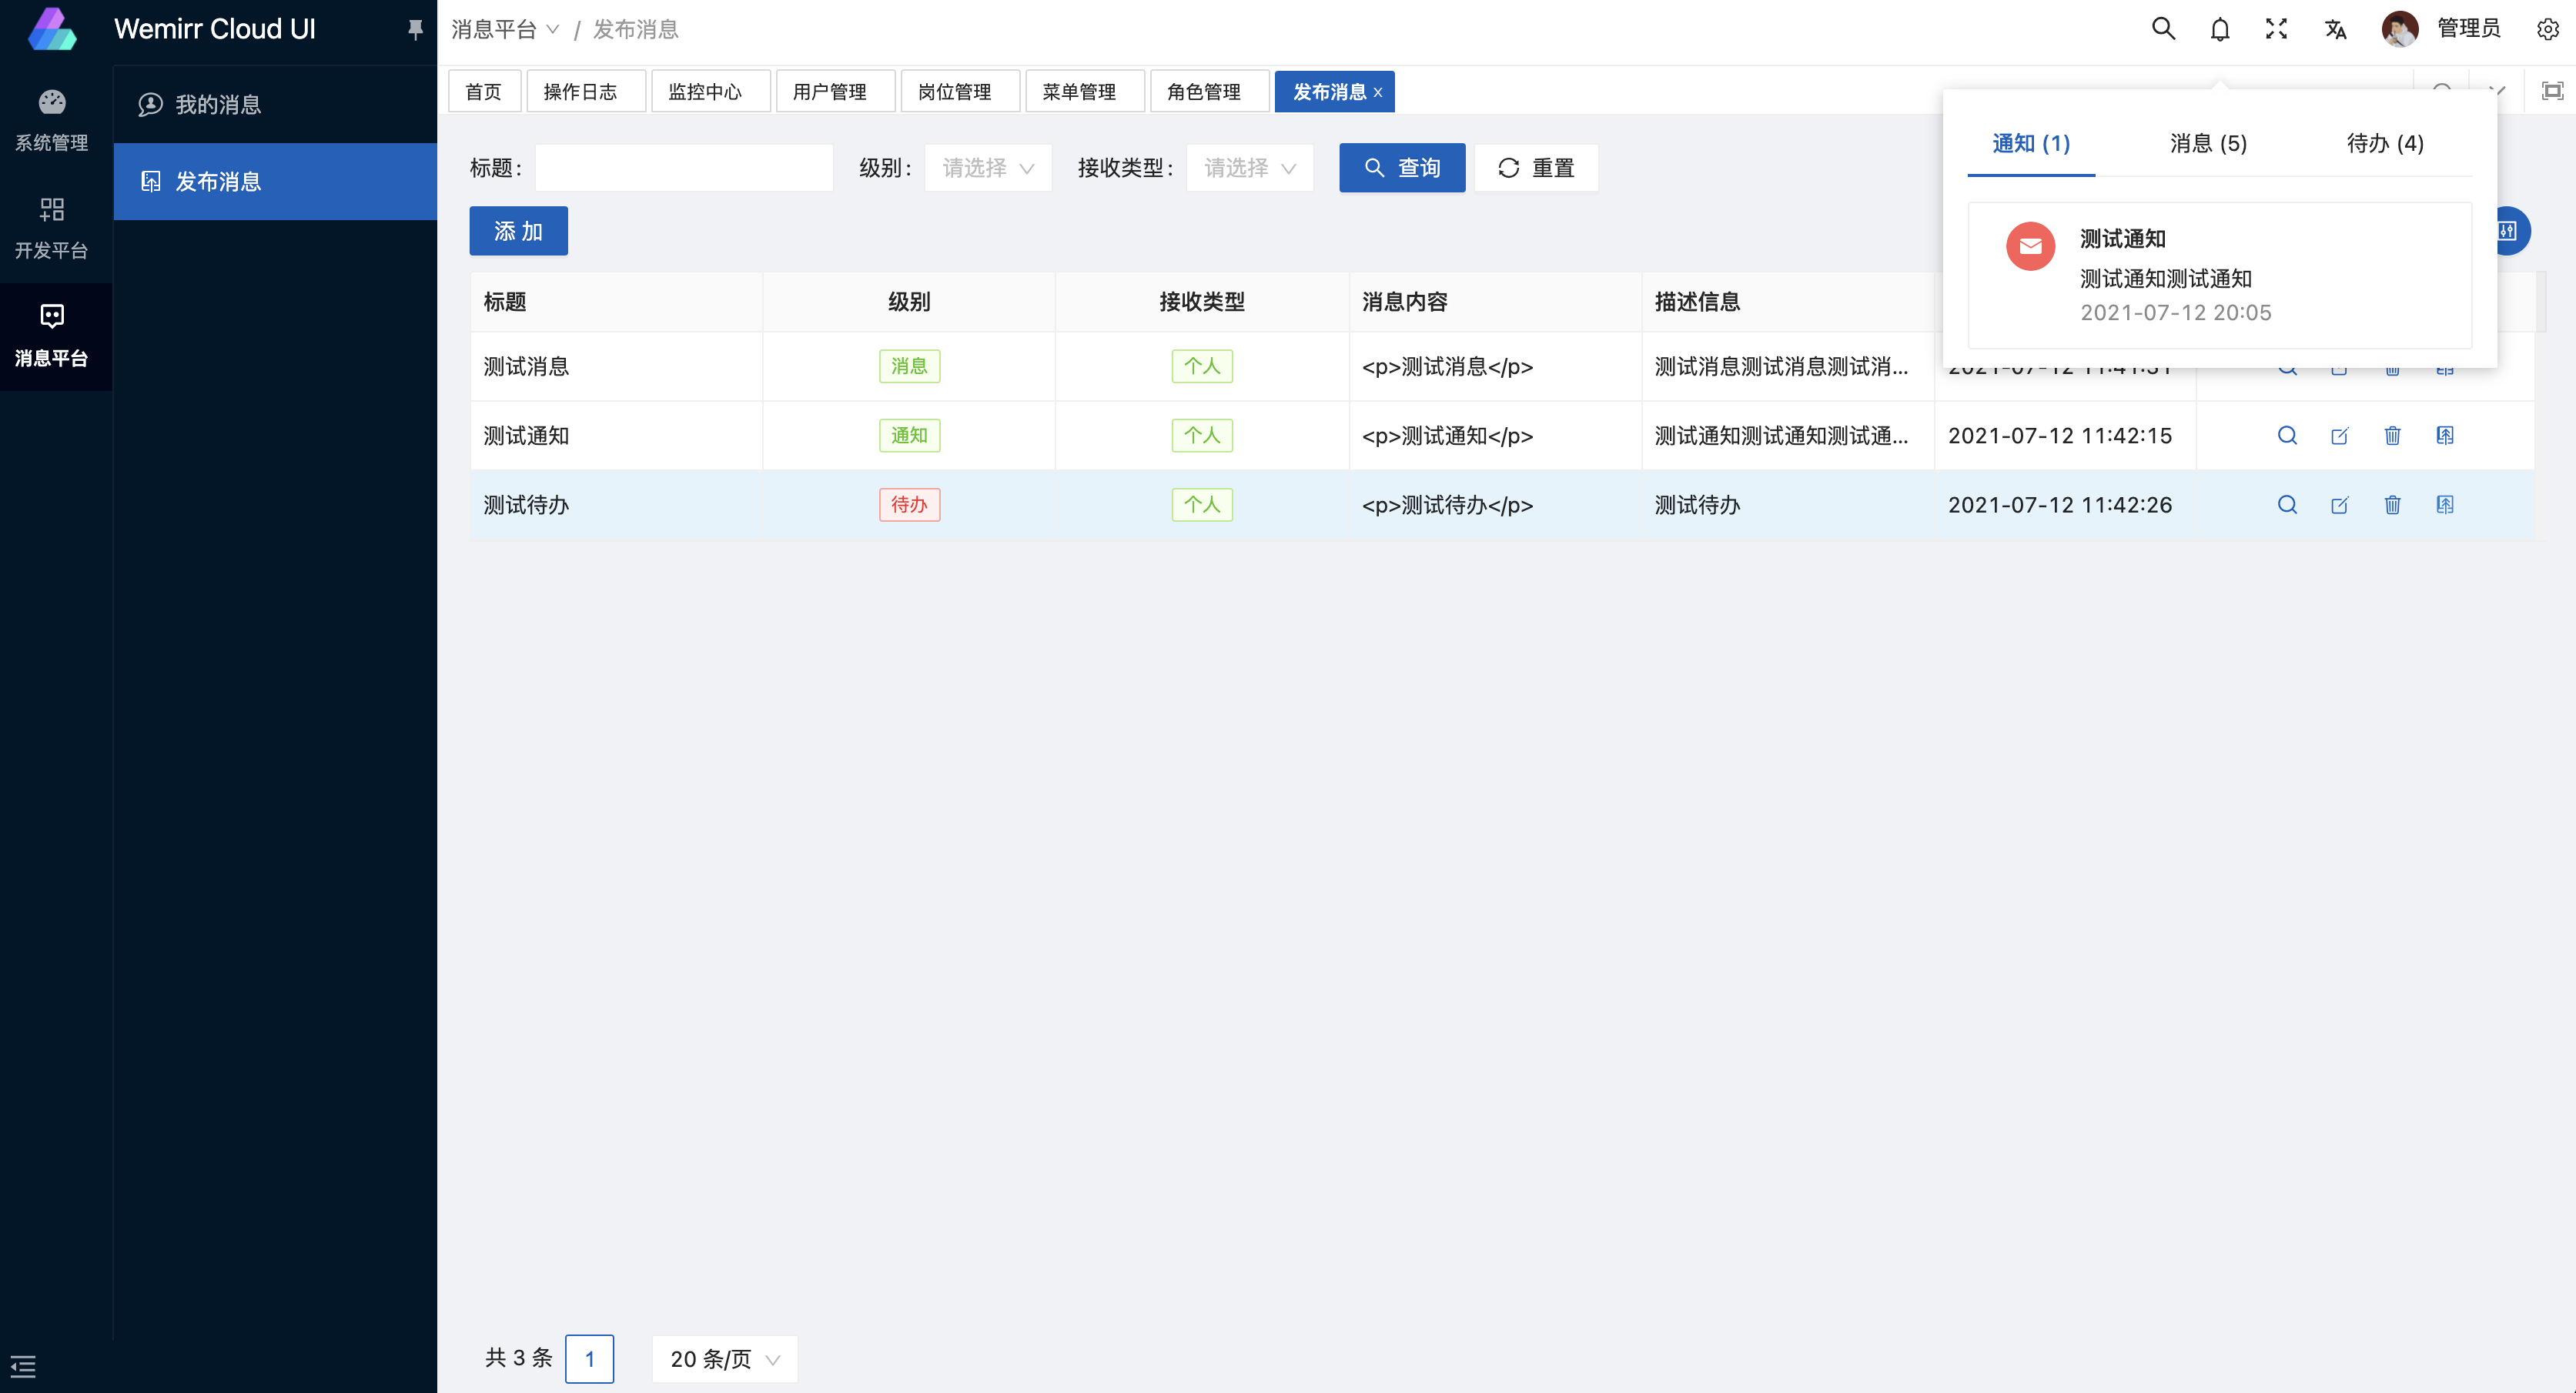Toggle fullscreen mode icon in header

click(x=2276, y=29)
